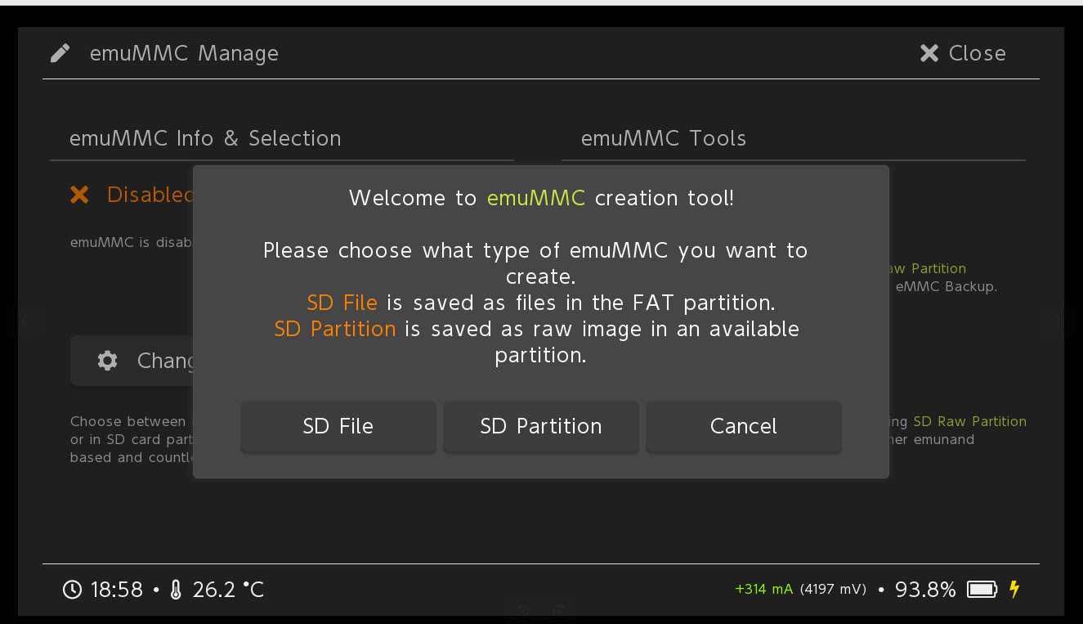The width and height of the screenshot is (1083, 624).
Task: Click the battery level icon
Action: coord(982,590)
